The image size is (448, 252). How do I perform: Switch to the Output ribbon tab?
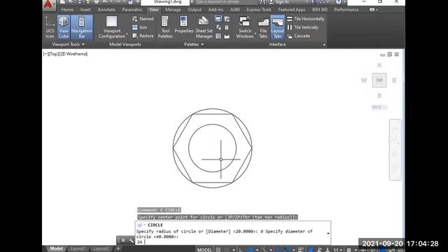[195, 10]
